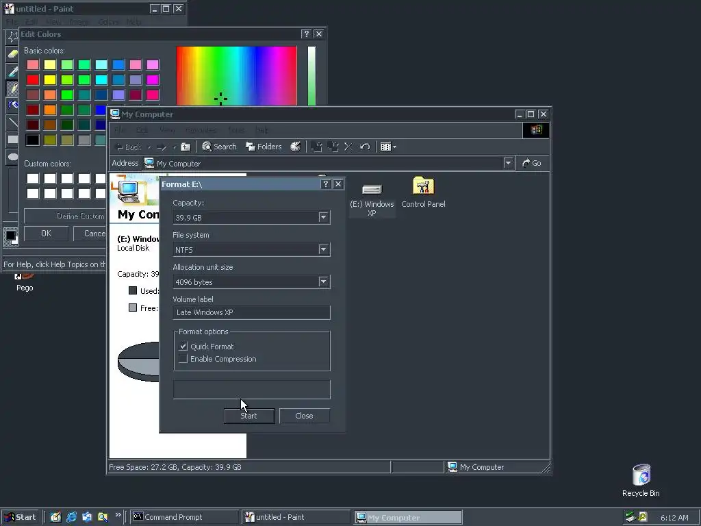The image size is (701, 526).
Task: Pick the bright red basic color swatch
Action: click(x=33, y=79)
